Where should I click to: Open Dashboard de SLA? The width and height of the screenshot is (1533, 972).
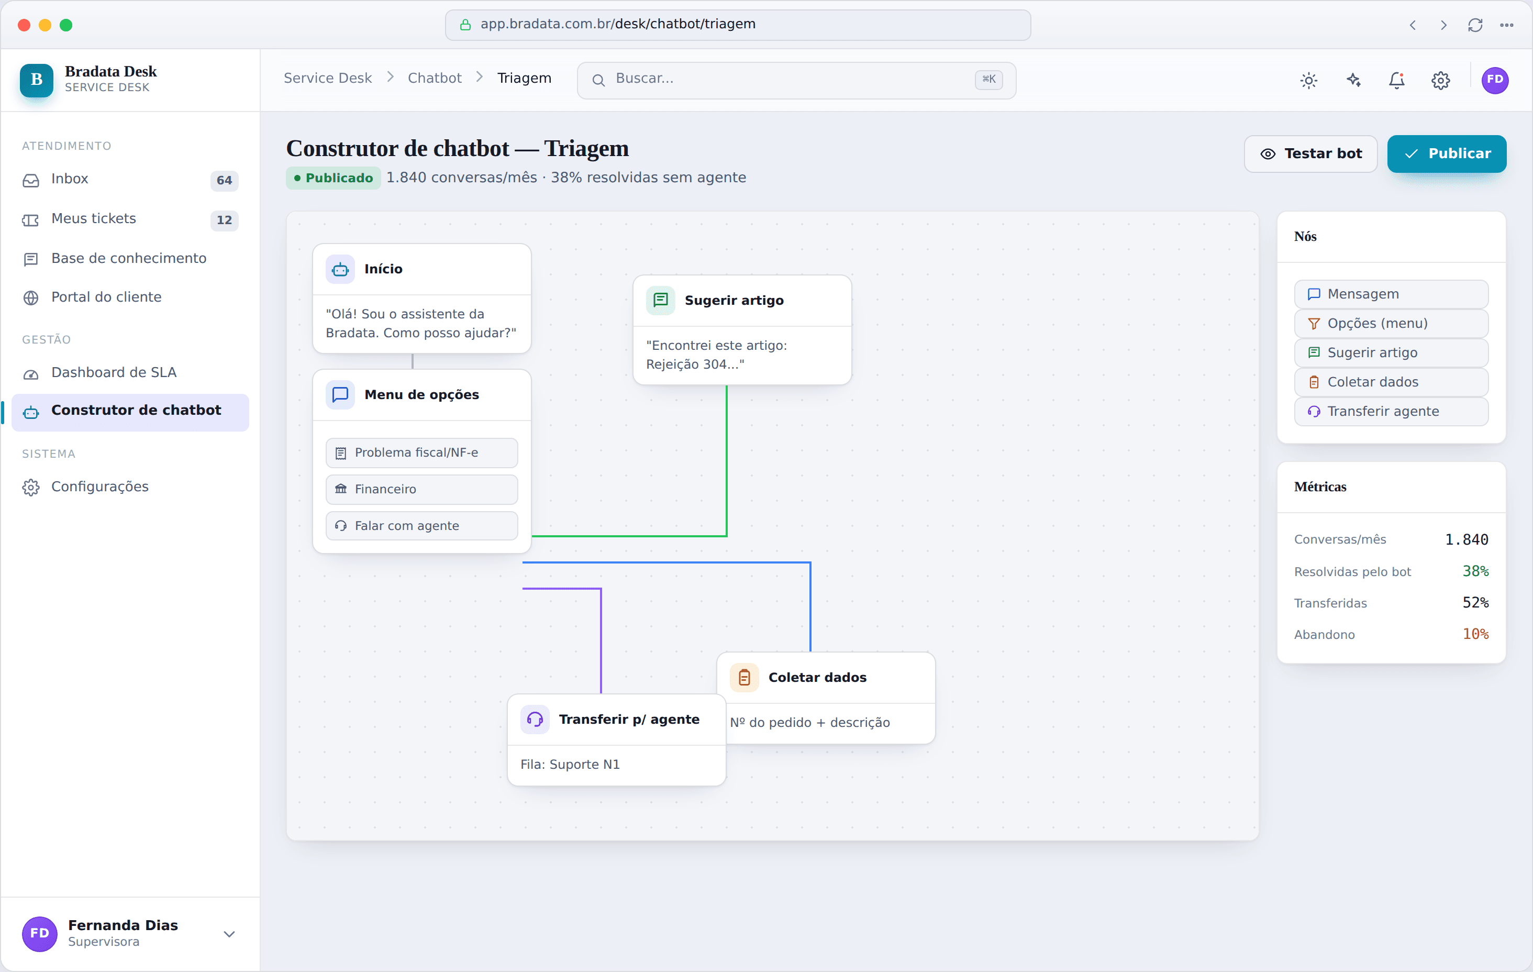tap(130, 373)
